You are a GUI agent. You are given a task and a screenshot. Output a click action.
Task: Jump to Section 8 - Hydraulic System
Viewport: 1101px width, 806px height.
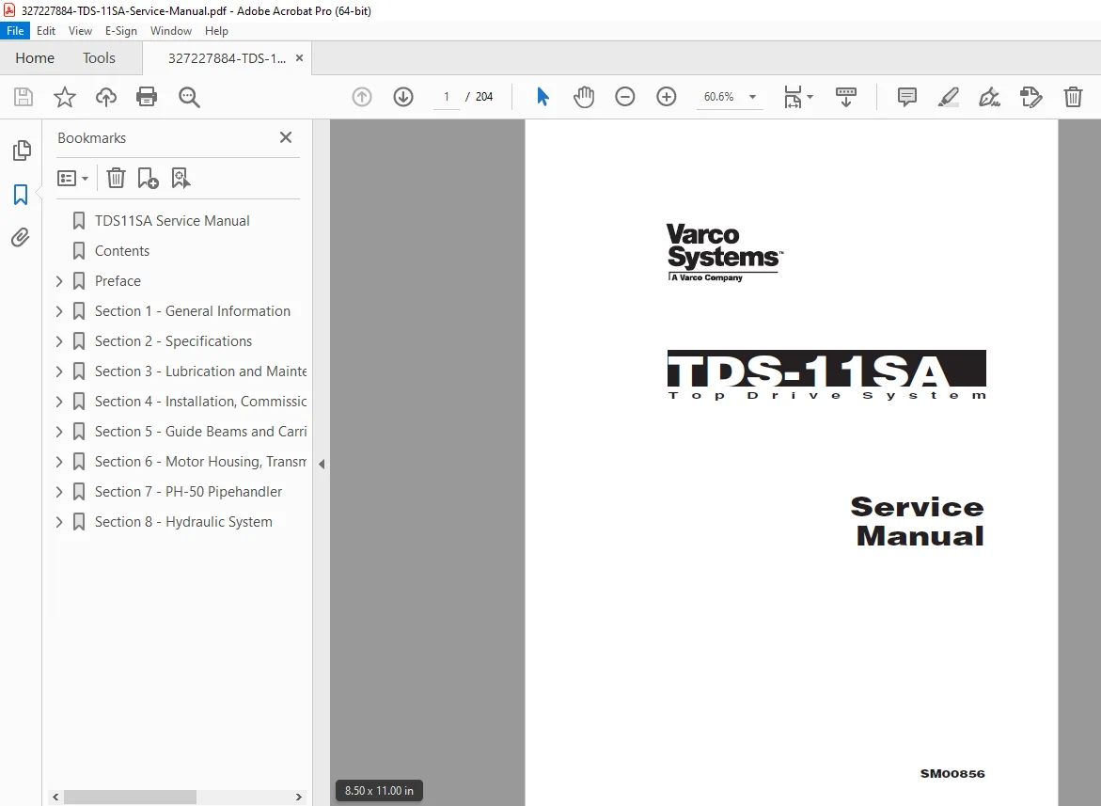[183, 522]
